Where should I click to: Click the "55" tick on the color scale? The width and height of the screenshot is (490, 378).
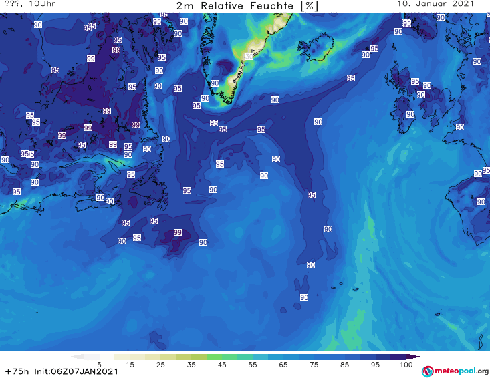252,364
